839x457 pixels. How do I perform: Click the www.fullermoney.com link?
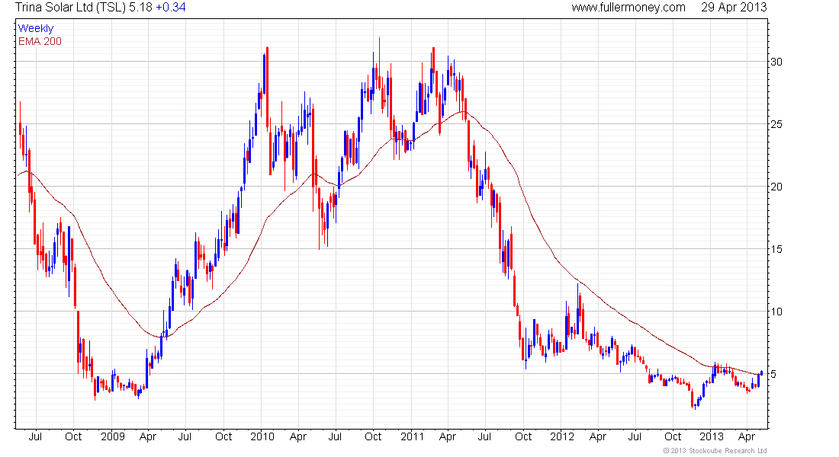pyautogui.click(x=628, y=8)
